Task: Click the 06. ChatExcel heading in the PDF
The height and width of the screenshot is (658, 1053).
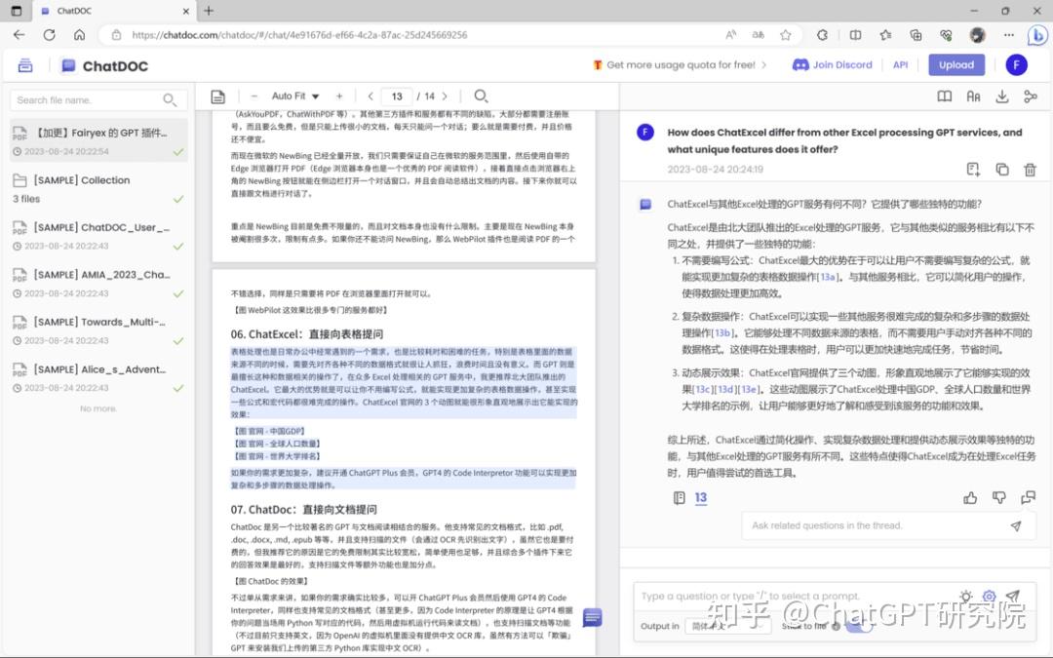Action: click(x=307, y=333)
